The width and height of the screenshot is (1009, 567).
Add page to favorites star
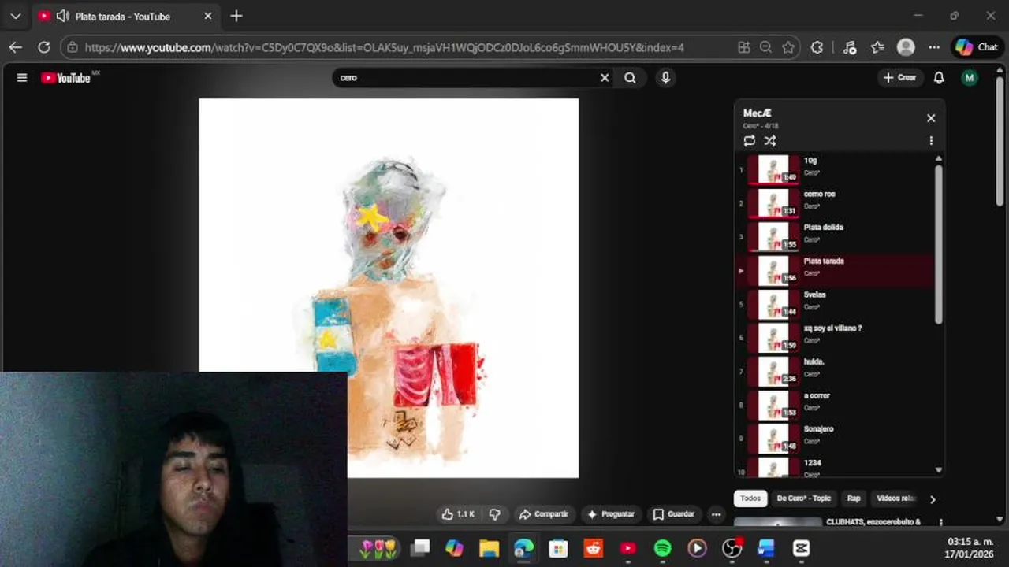tap(788, 47)
